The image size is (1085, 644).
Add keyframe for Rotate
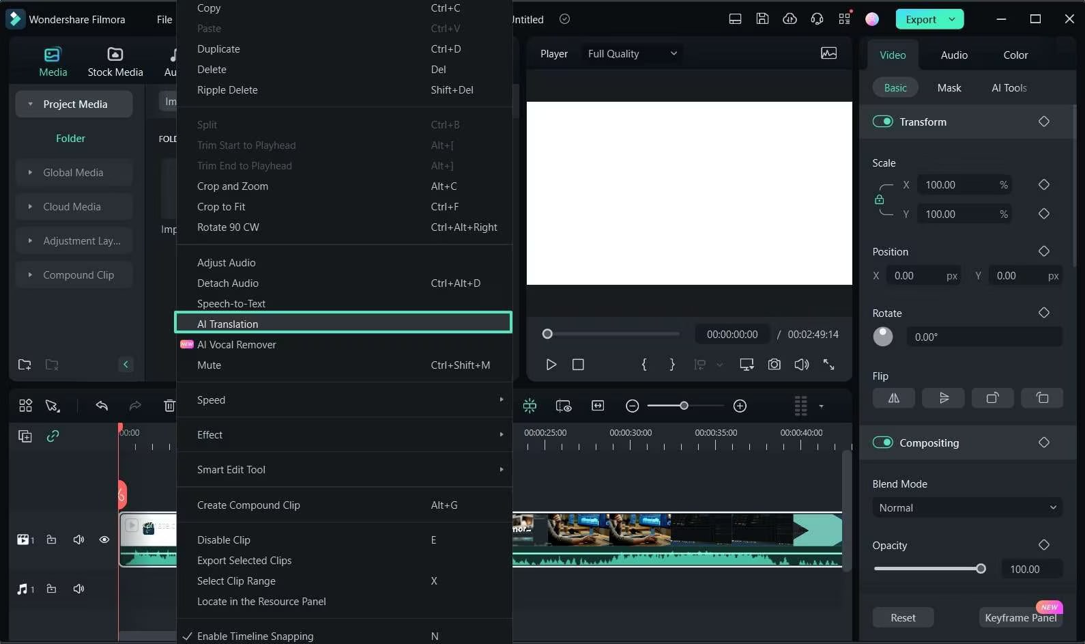1043,313
